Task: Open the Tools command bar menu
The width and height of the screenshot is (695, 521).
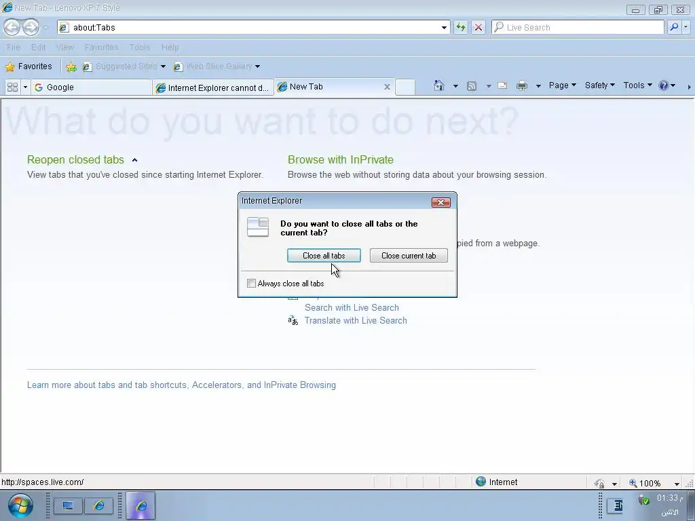Action: click(637, 85)
